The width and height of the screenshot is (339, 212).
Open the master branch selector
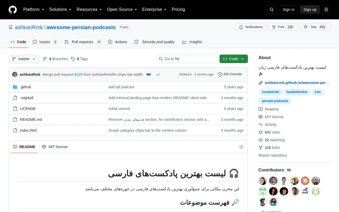click(24, 59)
